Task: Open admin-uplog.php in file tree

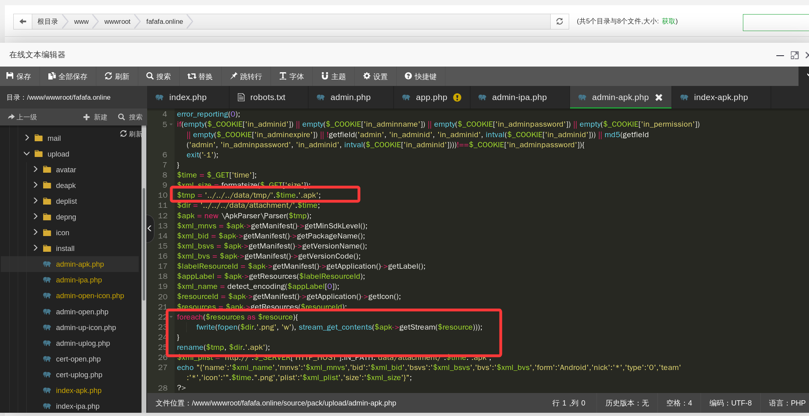Action: tap(83, 343)
